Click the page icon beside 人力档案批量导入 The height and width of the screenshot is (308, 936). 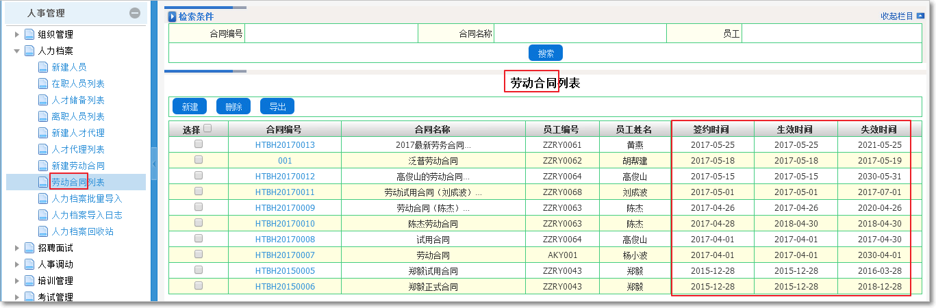(x=42, y=198)
